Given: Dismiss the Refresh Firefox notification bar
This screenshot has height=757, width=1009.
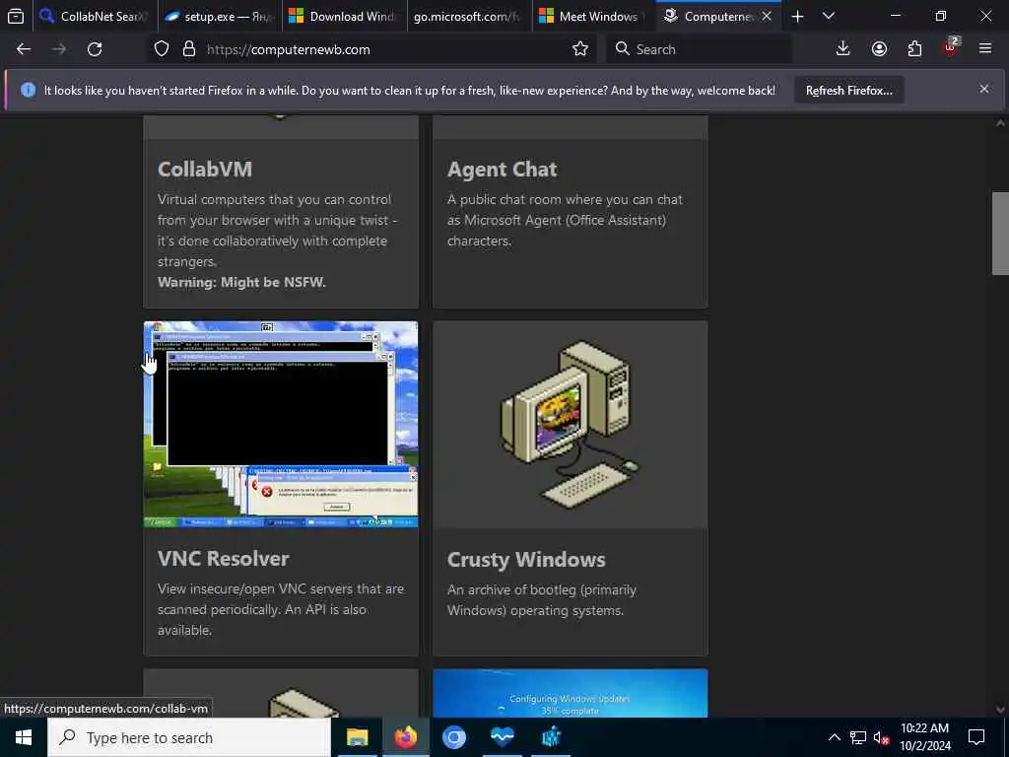Looking at the screenshot, I should click(x=984, y=89).
